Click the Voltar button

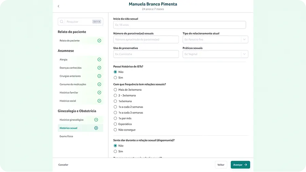click(x=221, y=165)
